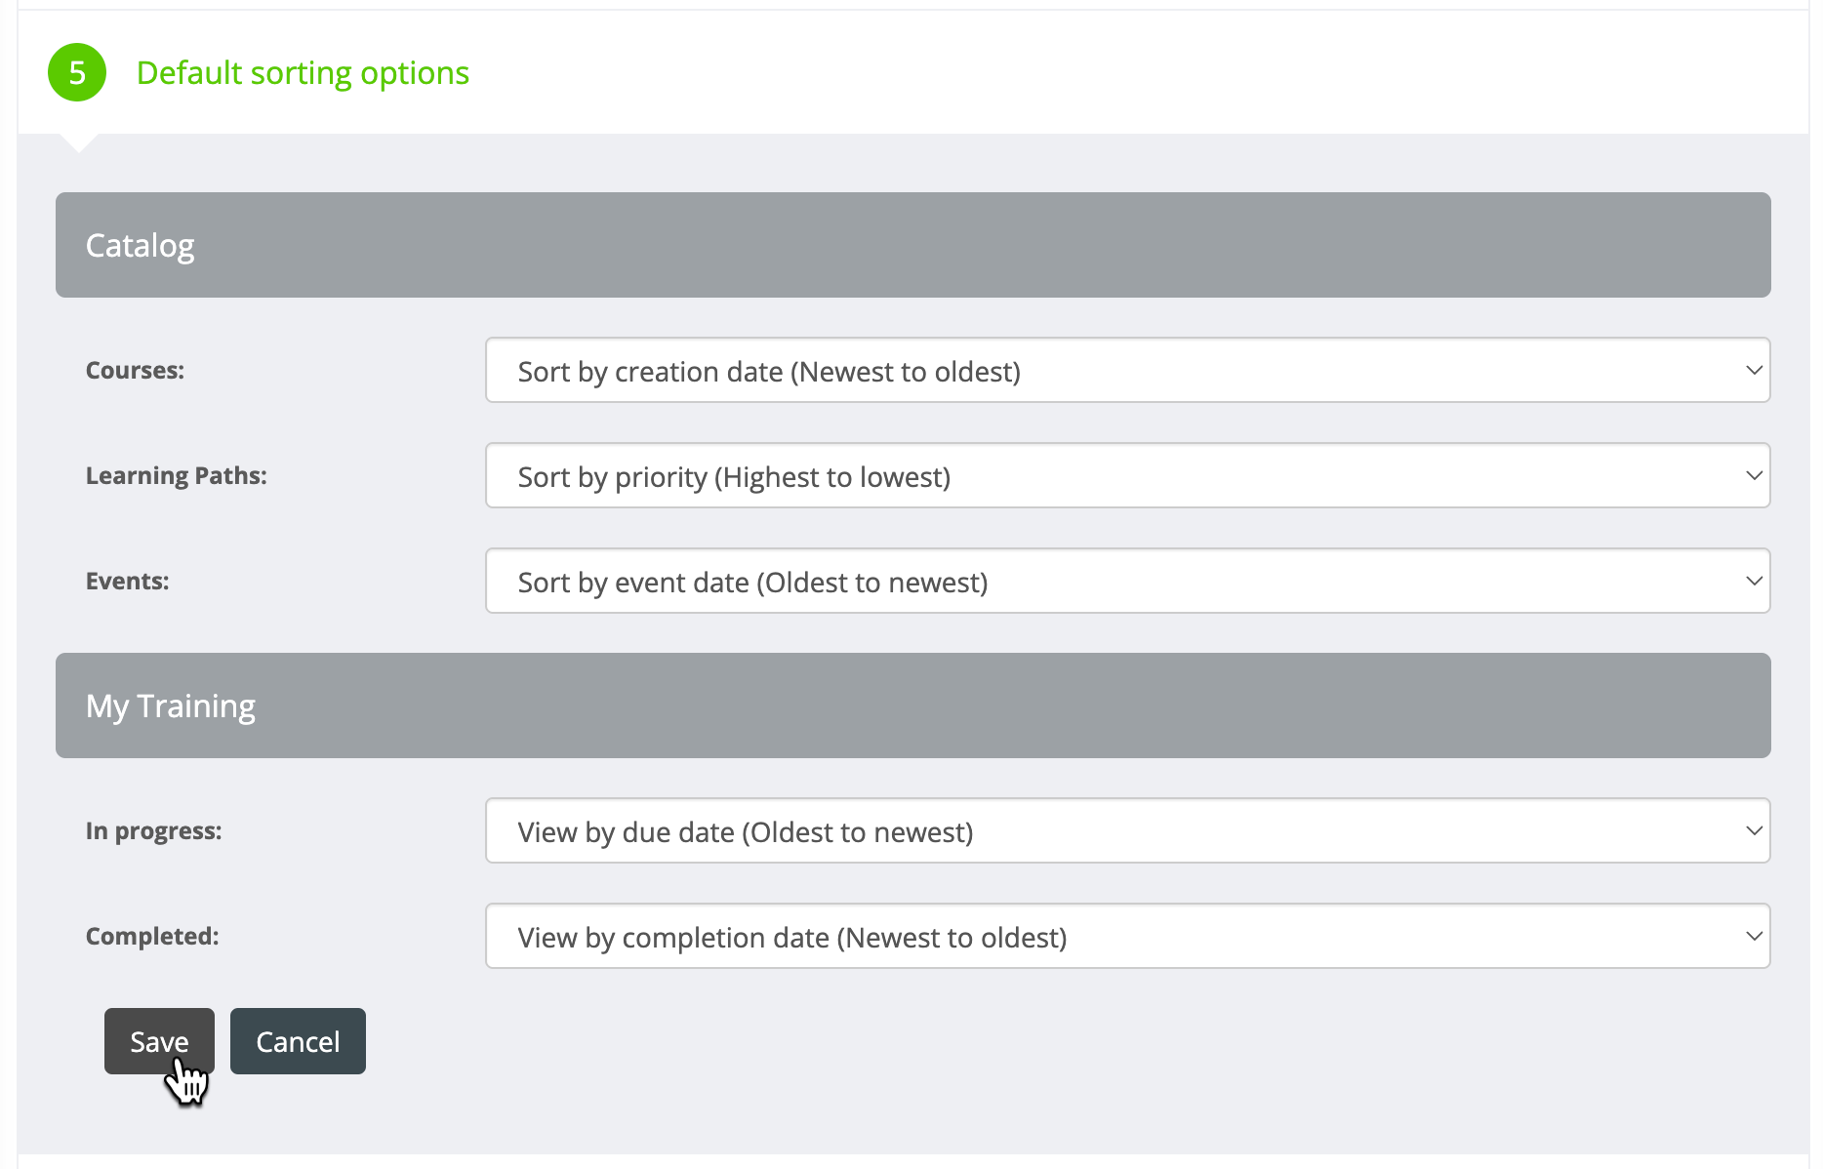
Task: Click the Catalog section header
Action: tap(912, 245)
